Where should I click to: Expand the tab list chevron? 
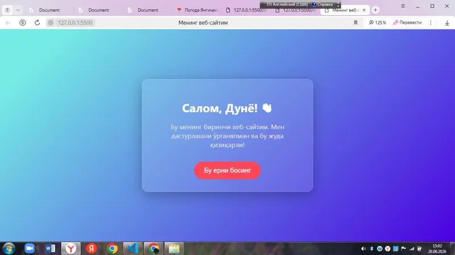tap(18, 10)
